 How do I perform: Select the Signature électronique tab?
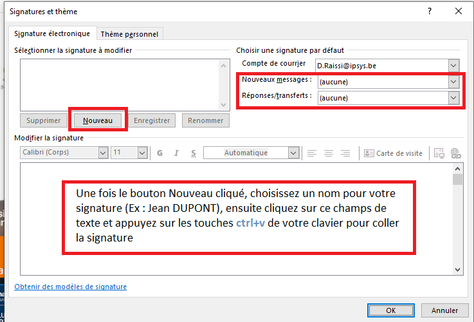tap(53, 33)
